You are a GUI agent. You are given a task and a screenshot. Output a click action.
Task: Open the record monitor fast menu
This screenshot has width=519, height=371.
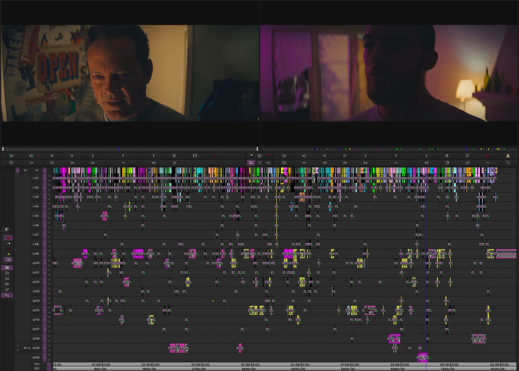pyautogui.click(x=284, y=163)
